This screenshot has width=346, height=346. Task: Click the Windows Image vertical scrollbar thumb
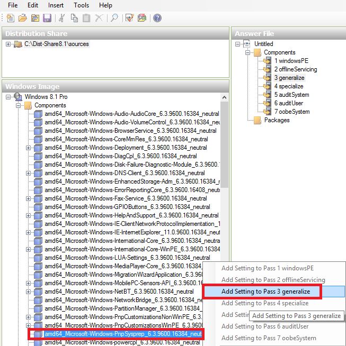click(224, 144)
